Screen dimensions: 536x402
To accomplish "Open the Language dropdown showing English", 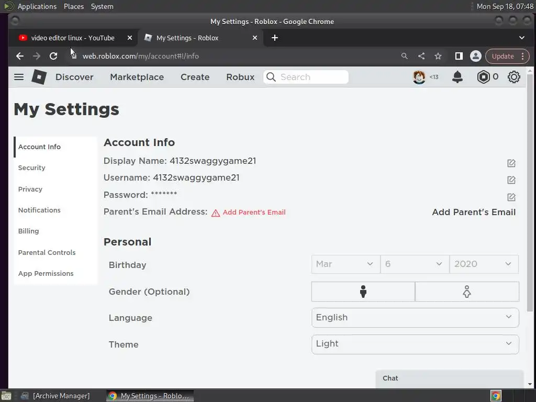I will (x=415, y=318).
